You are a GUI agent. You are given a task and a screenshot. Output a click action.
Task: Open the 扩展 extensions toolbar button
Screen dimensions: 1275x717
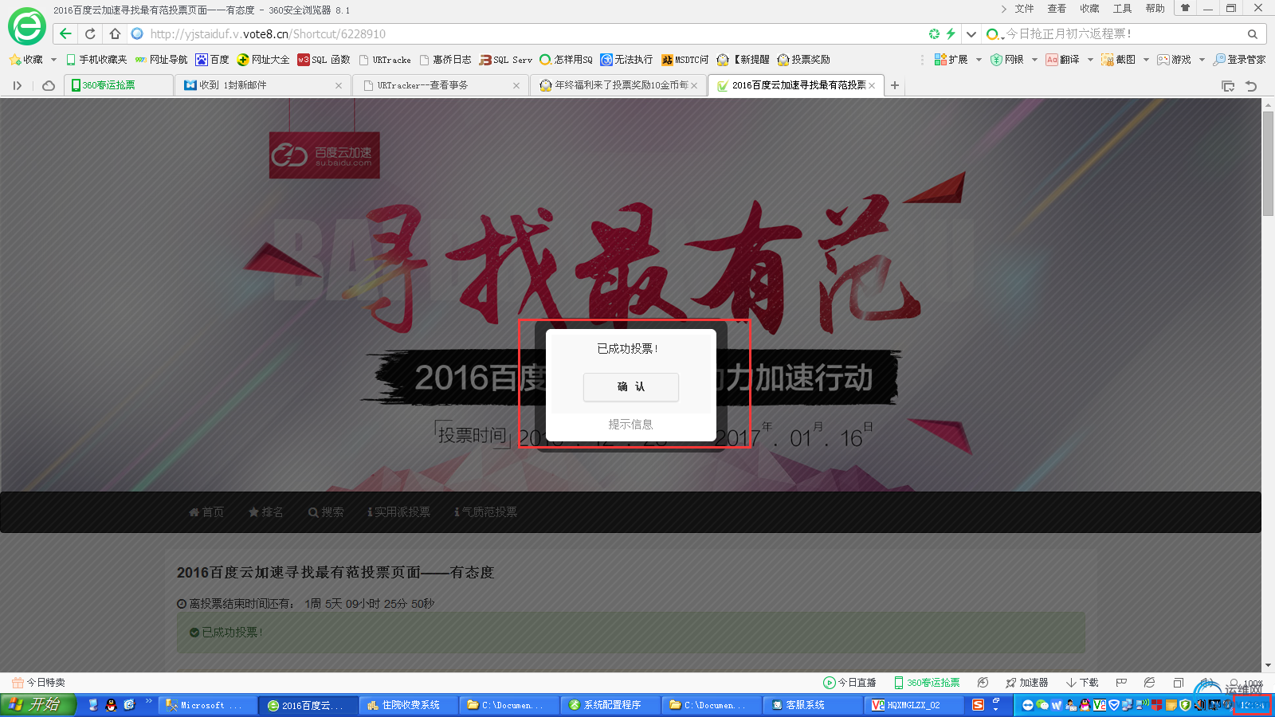(x=951, y=60)
